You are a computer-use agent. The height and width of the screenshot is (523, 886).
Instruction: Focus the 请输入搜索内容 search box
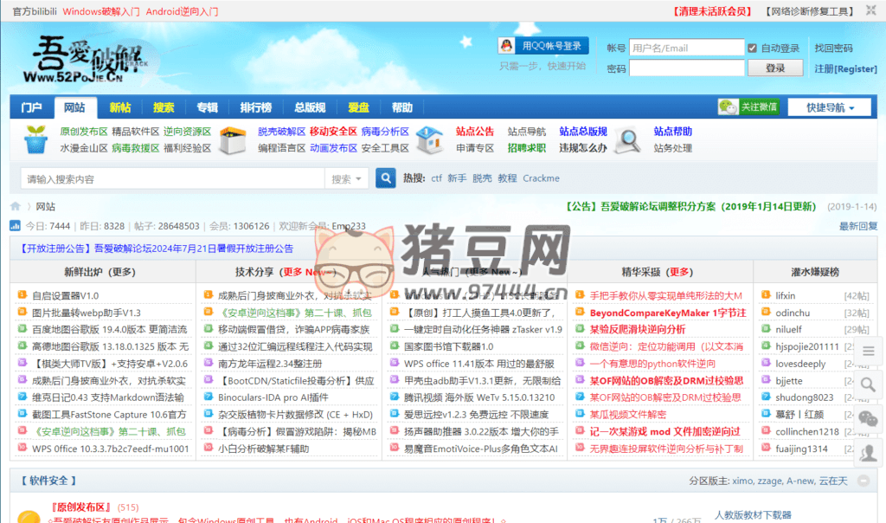(171, 179)
